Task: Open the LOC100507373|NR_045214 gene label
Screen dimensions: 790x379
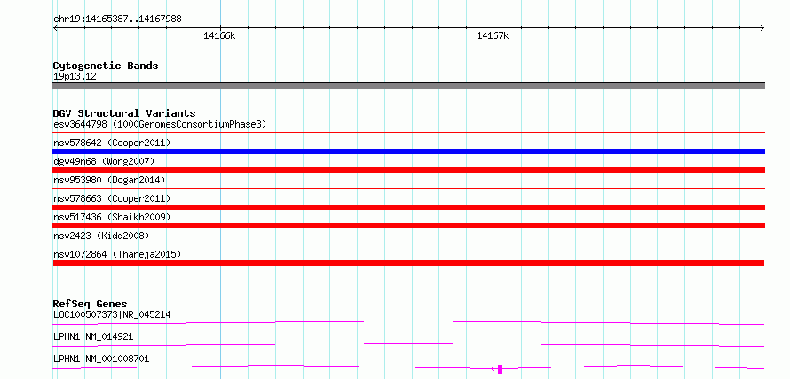Action: [x=112, y=314]
